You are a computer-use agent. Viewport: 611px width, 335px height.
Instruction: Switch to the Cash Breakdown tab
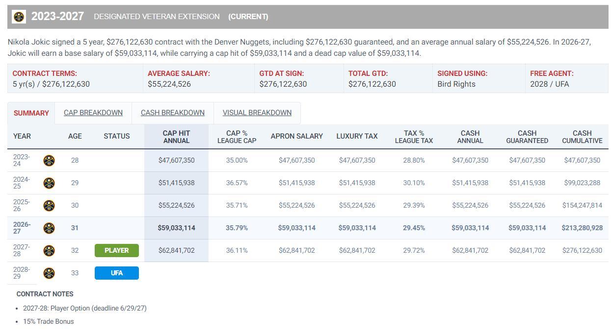click(173, 113)
